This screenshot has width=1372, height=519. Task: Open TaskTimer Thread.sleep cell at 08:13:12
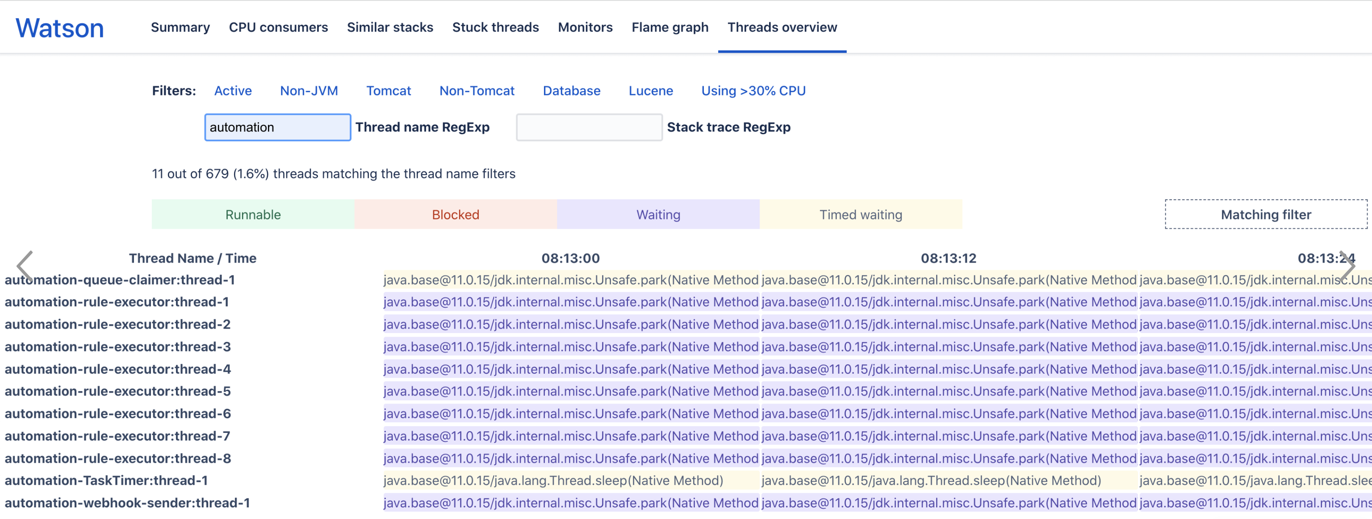pyautogui.click(x=949, y=480)
